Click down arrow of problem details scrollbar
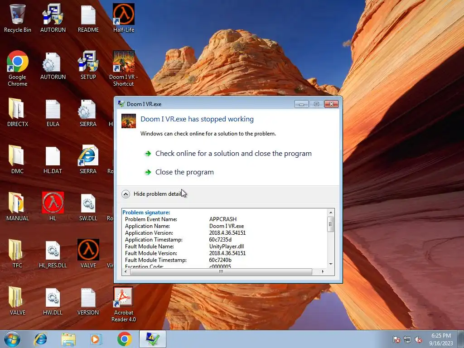The height and width of the screenshot is (348, 464). click(331, 264)
